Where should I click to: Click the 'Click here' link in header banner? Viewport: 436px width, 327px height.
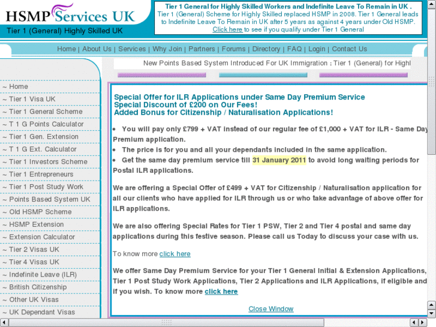[227, 29]
